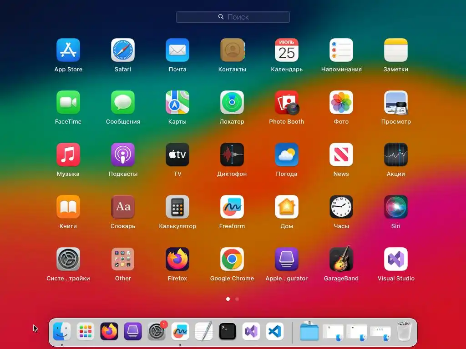466x349 pixels.
Task: Open Firefox from the Dock
Action: pyautogui.click(x=109, y=331)
